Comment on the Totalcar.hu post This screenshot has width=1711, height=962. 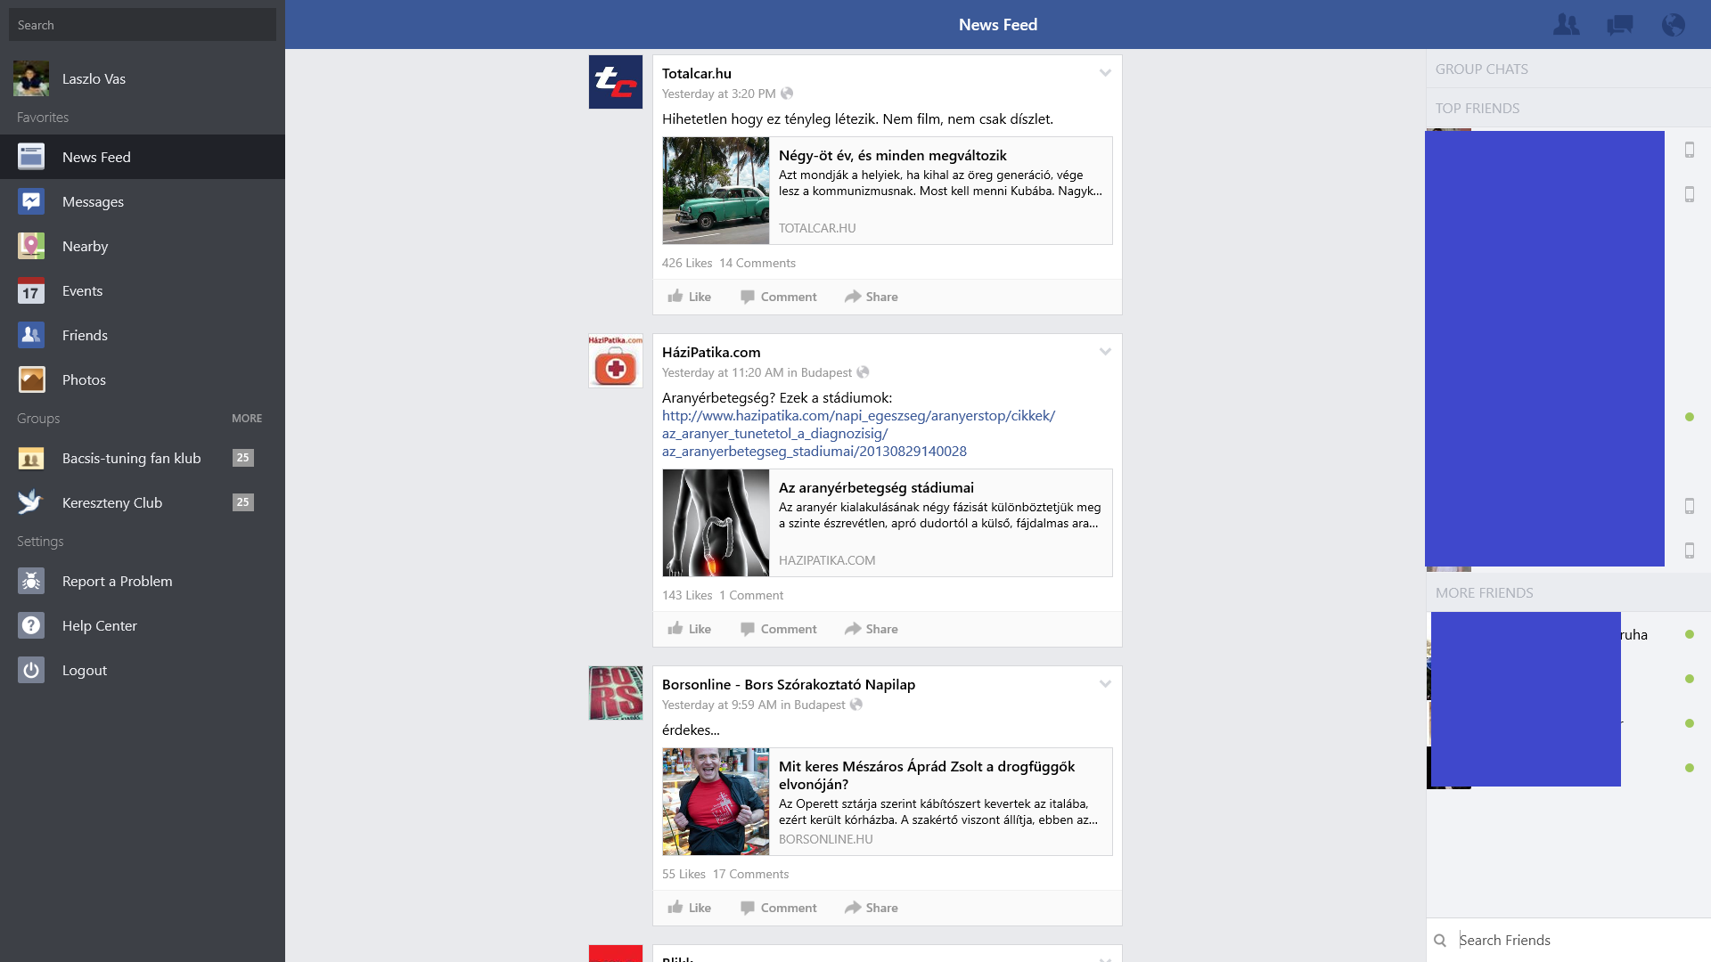point(778,297)
